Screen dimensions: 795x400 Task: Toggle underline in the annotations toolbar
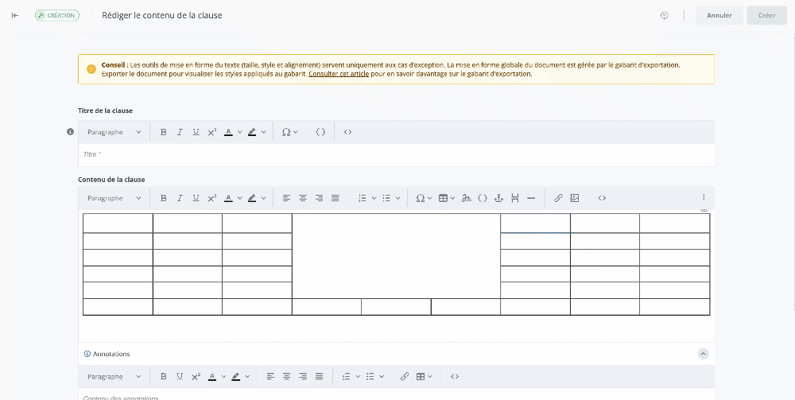180,376
